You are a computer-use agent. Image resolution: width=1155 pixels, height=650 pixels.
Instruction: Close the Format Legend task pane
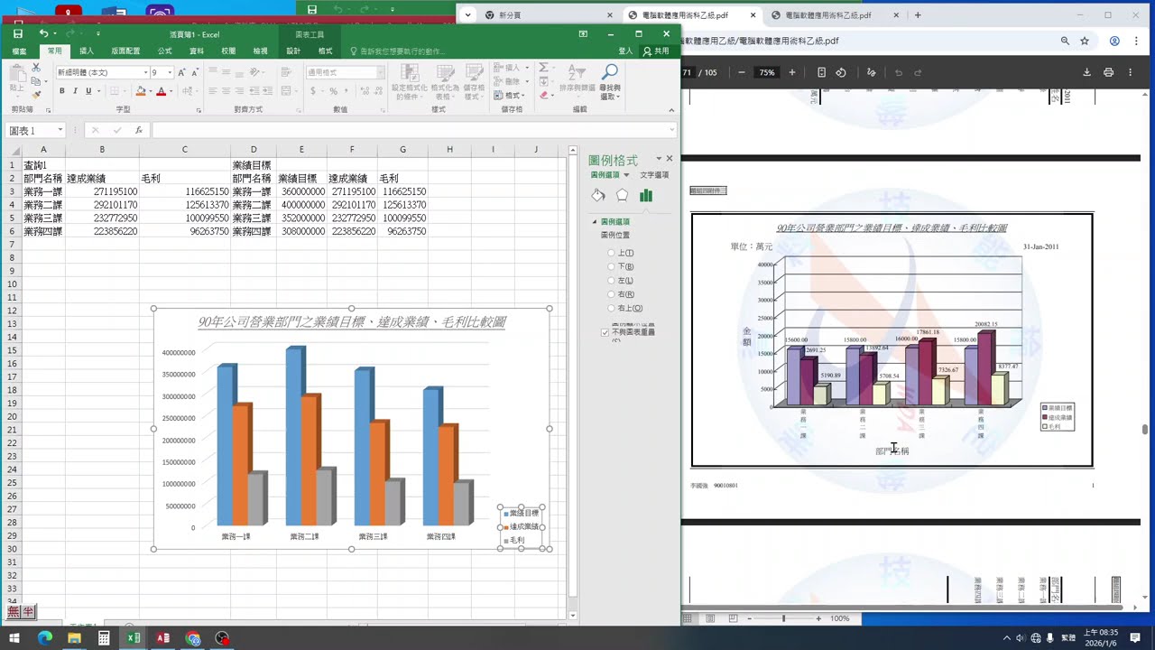coord(670,159)
